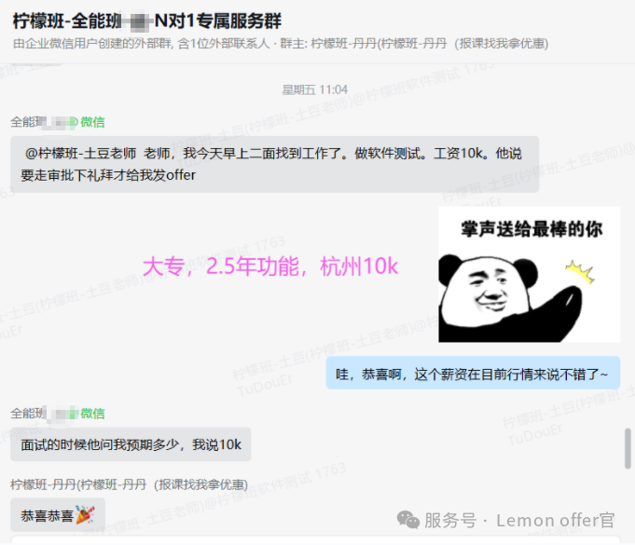The height and width of the screenshot is (545, 635).
Task: Click the party popper emoji
Action: tap(85, 514)
